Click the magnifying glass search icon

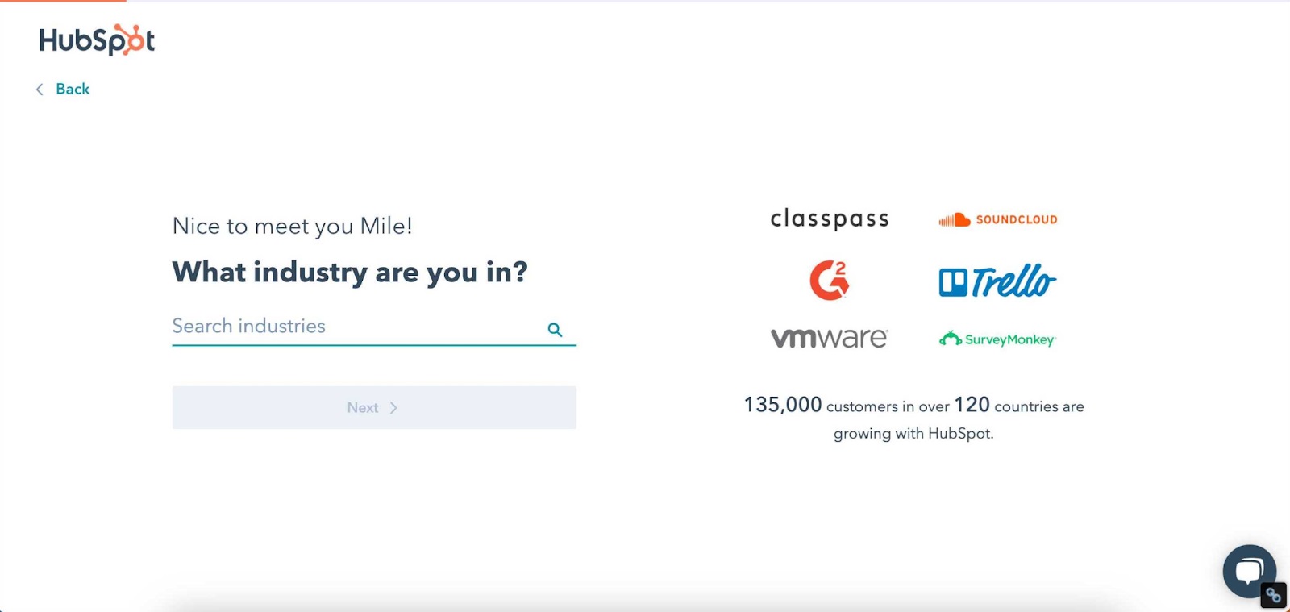(x=555, y=329)
